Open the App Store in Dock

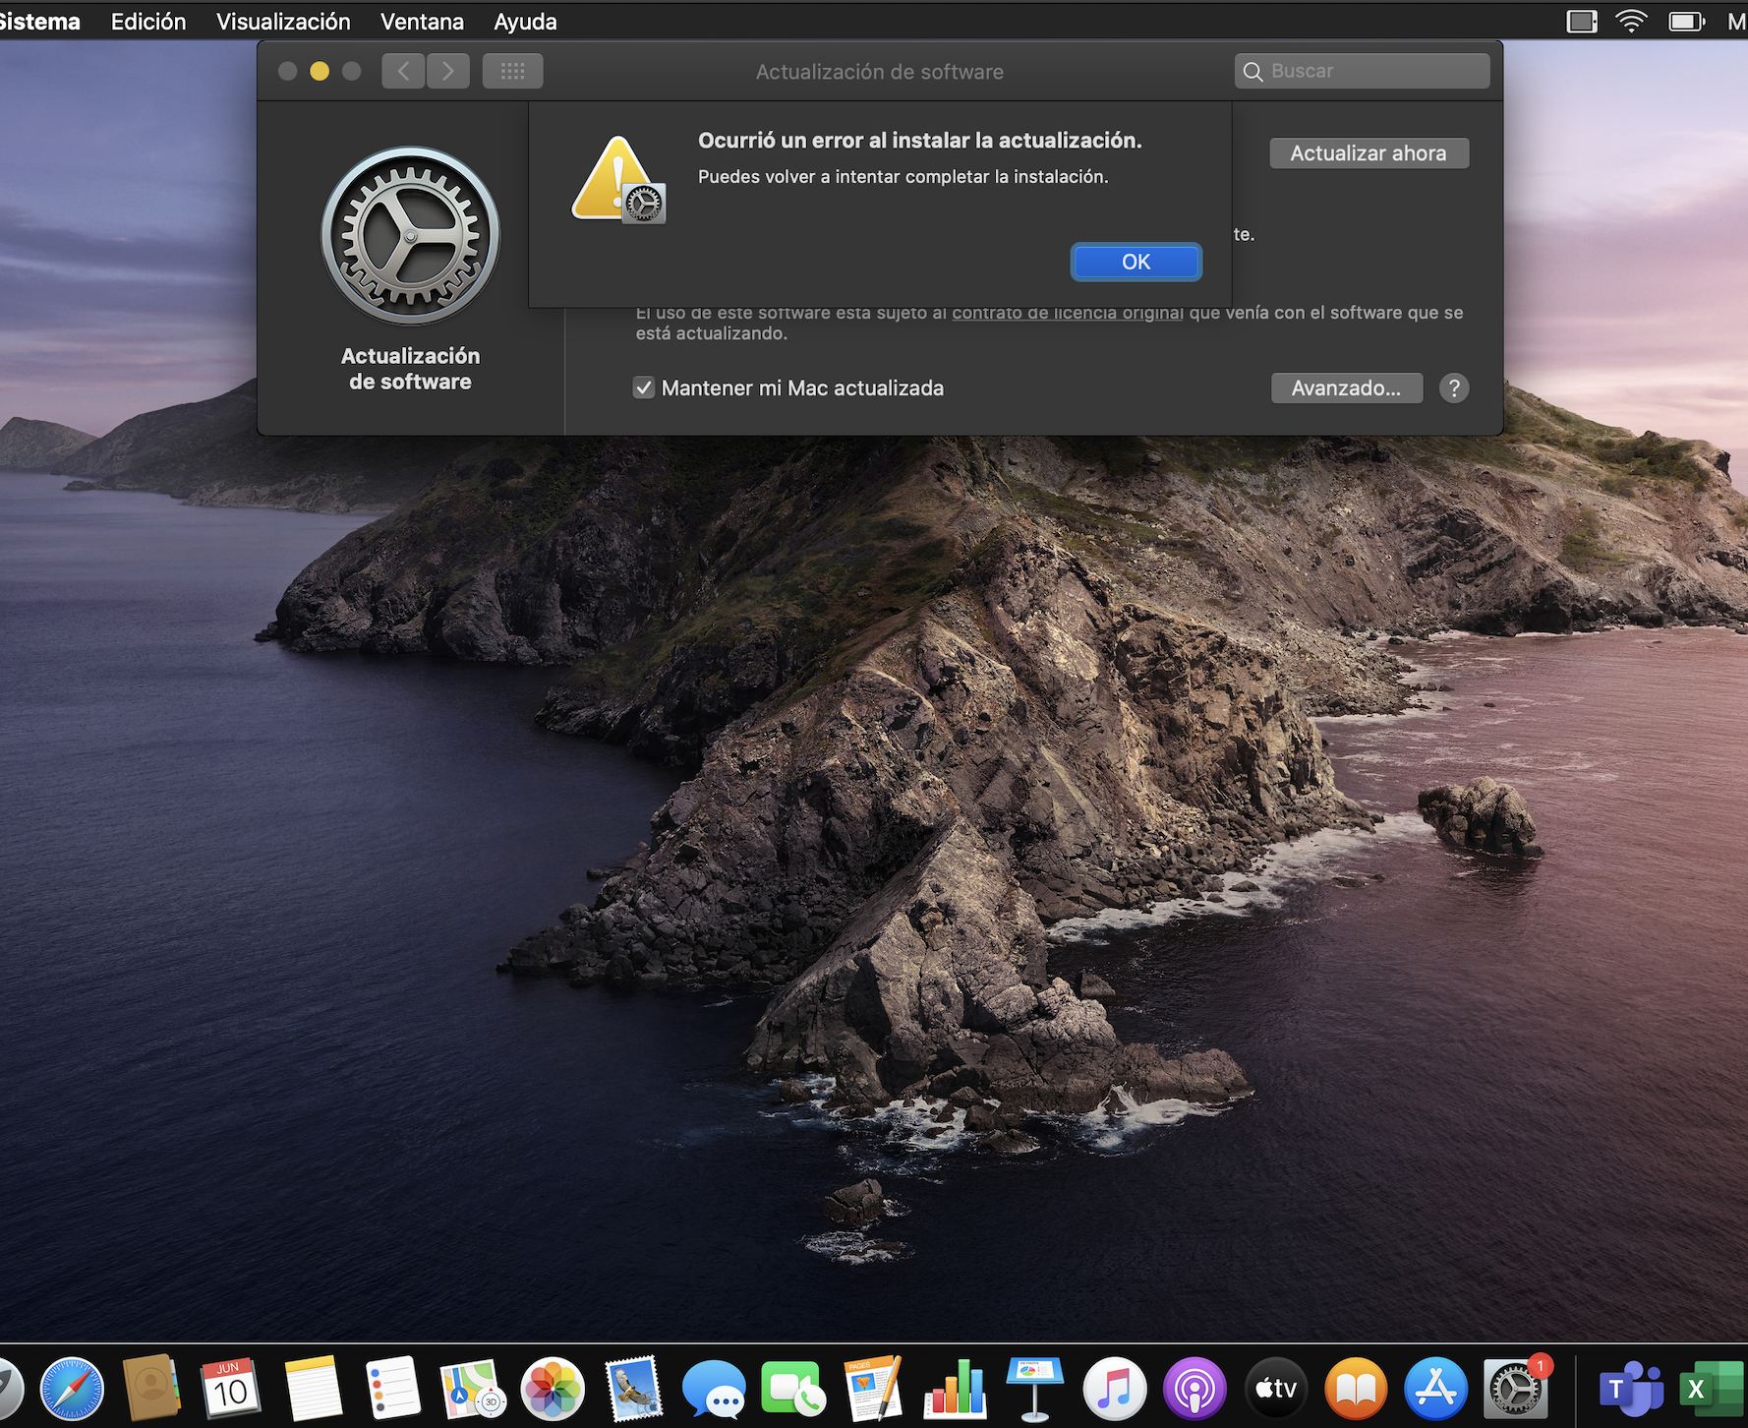click(1435, 1389)
